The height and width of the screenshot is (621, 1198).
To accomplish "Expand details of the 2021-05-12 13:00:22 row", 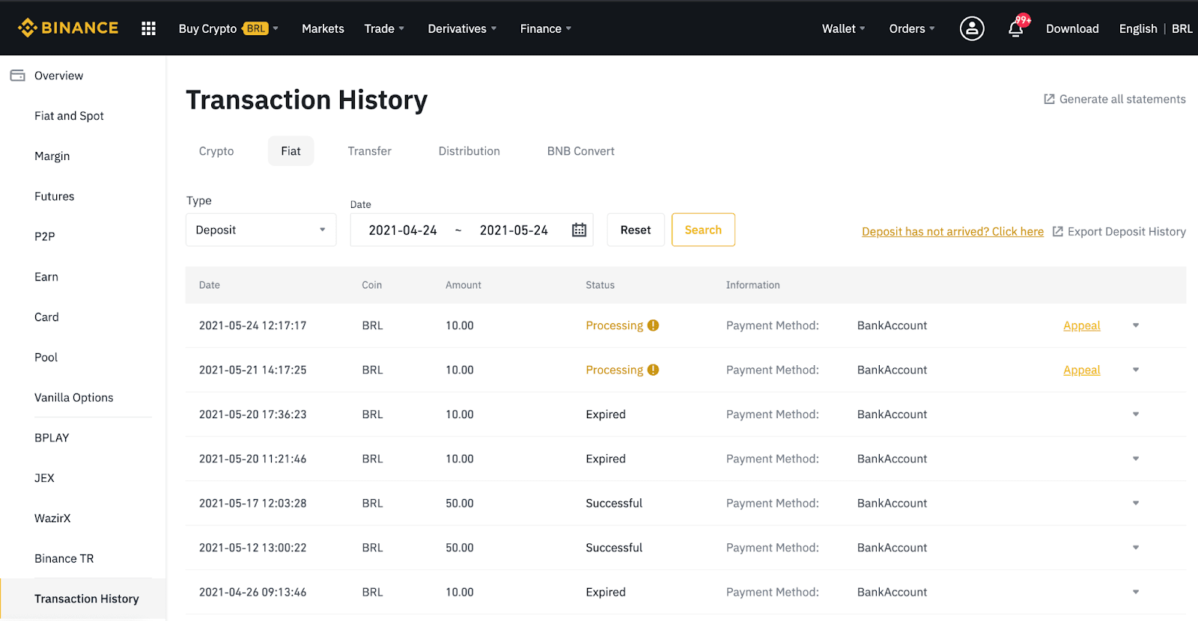I will click(1136, 548).
